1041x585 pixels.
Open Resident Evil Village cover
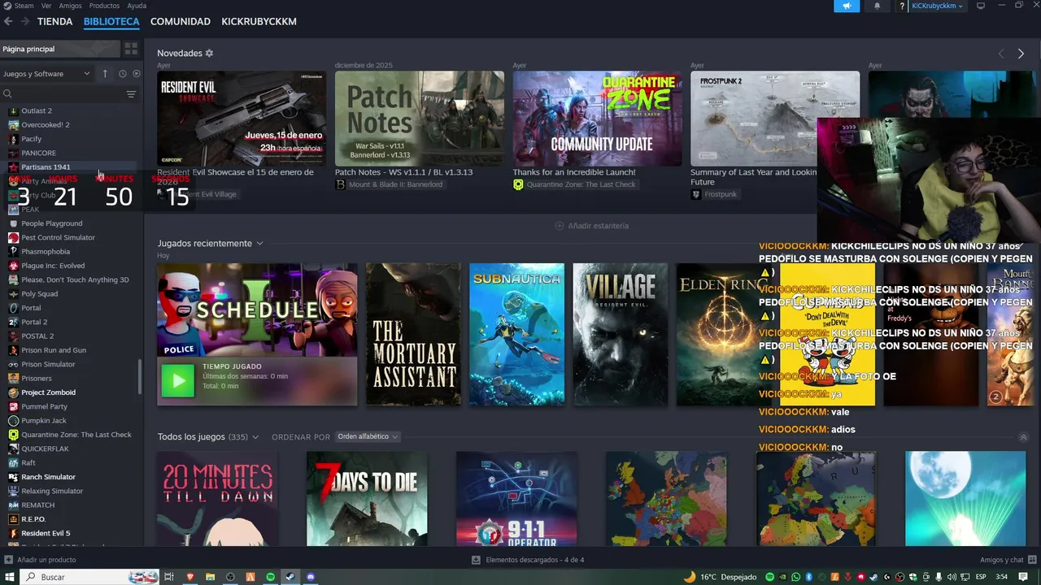point(620,334)
